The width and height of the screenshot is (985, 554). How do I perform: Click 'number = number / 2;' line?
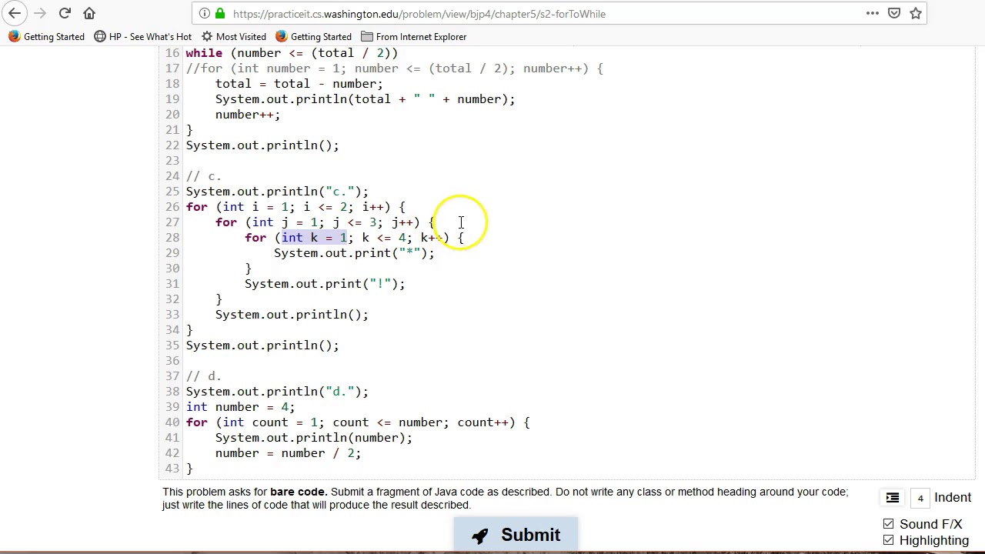(288, 453)
